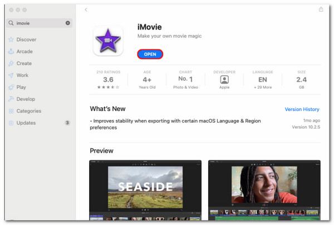334x225 pixels.
Task: Click the Updates download icon
Action: [11, 123]
